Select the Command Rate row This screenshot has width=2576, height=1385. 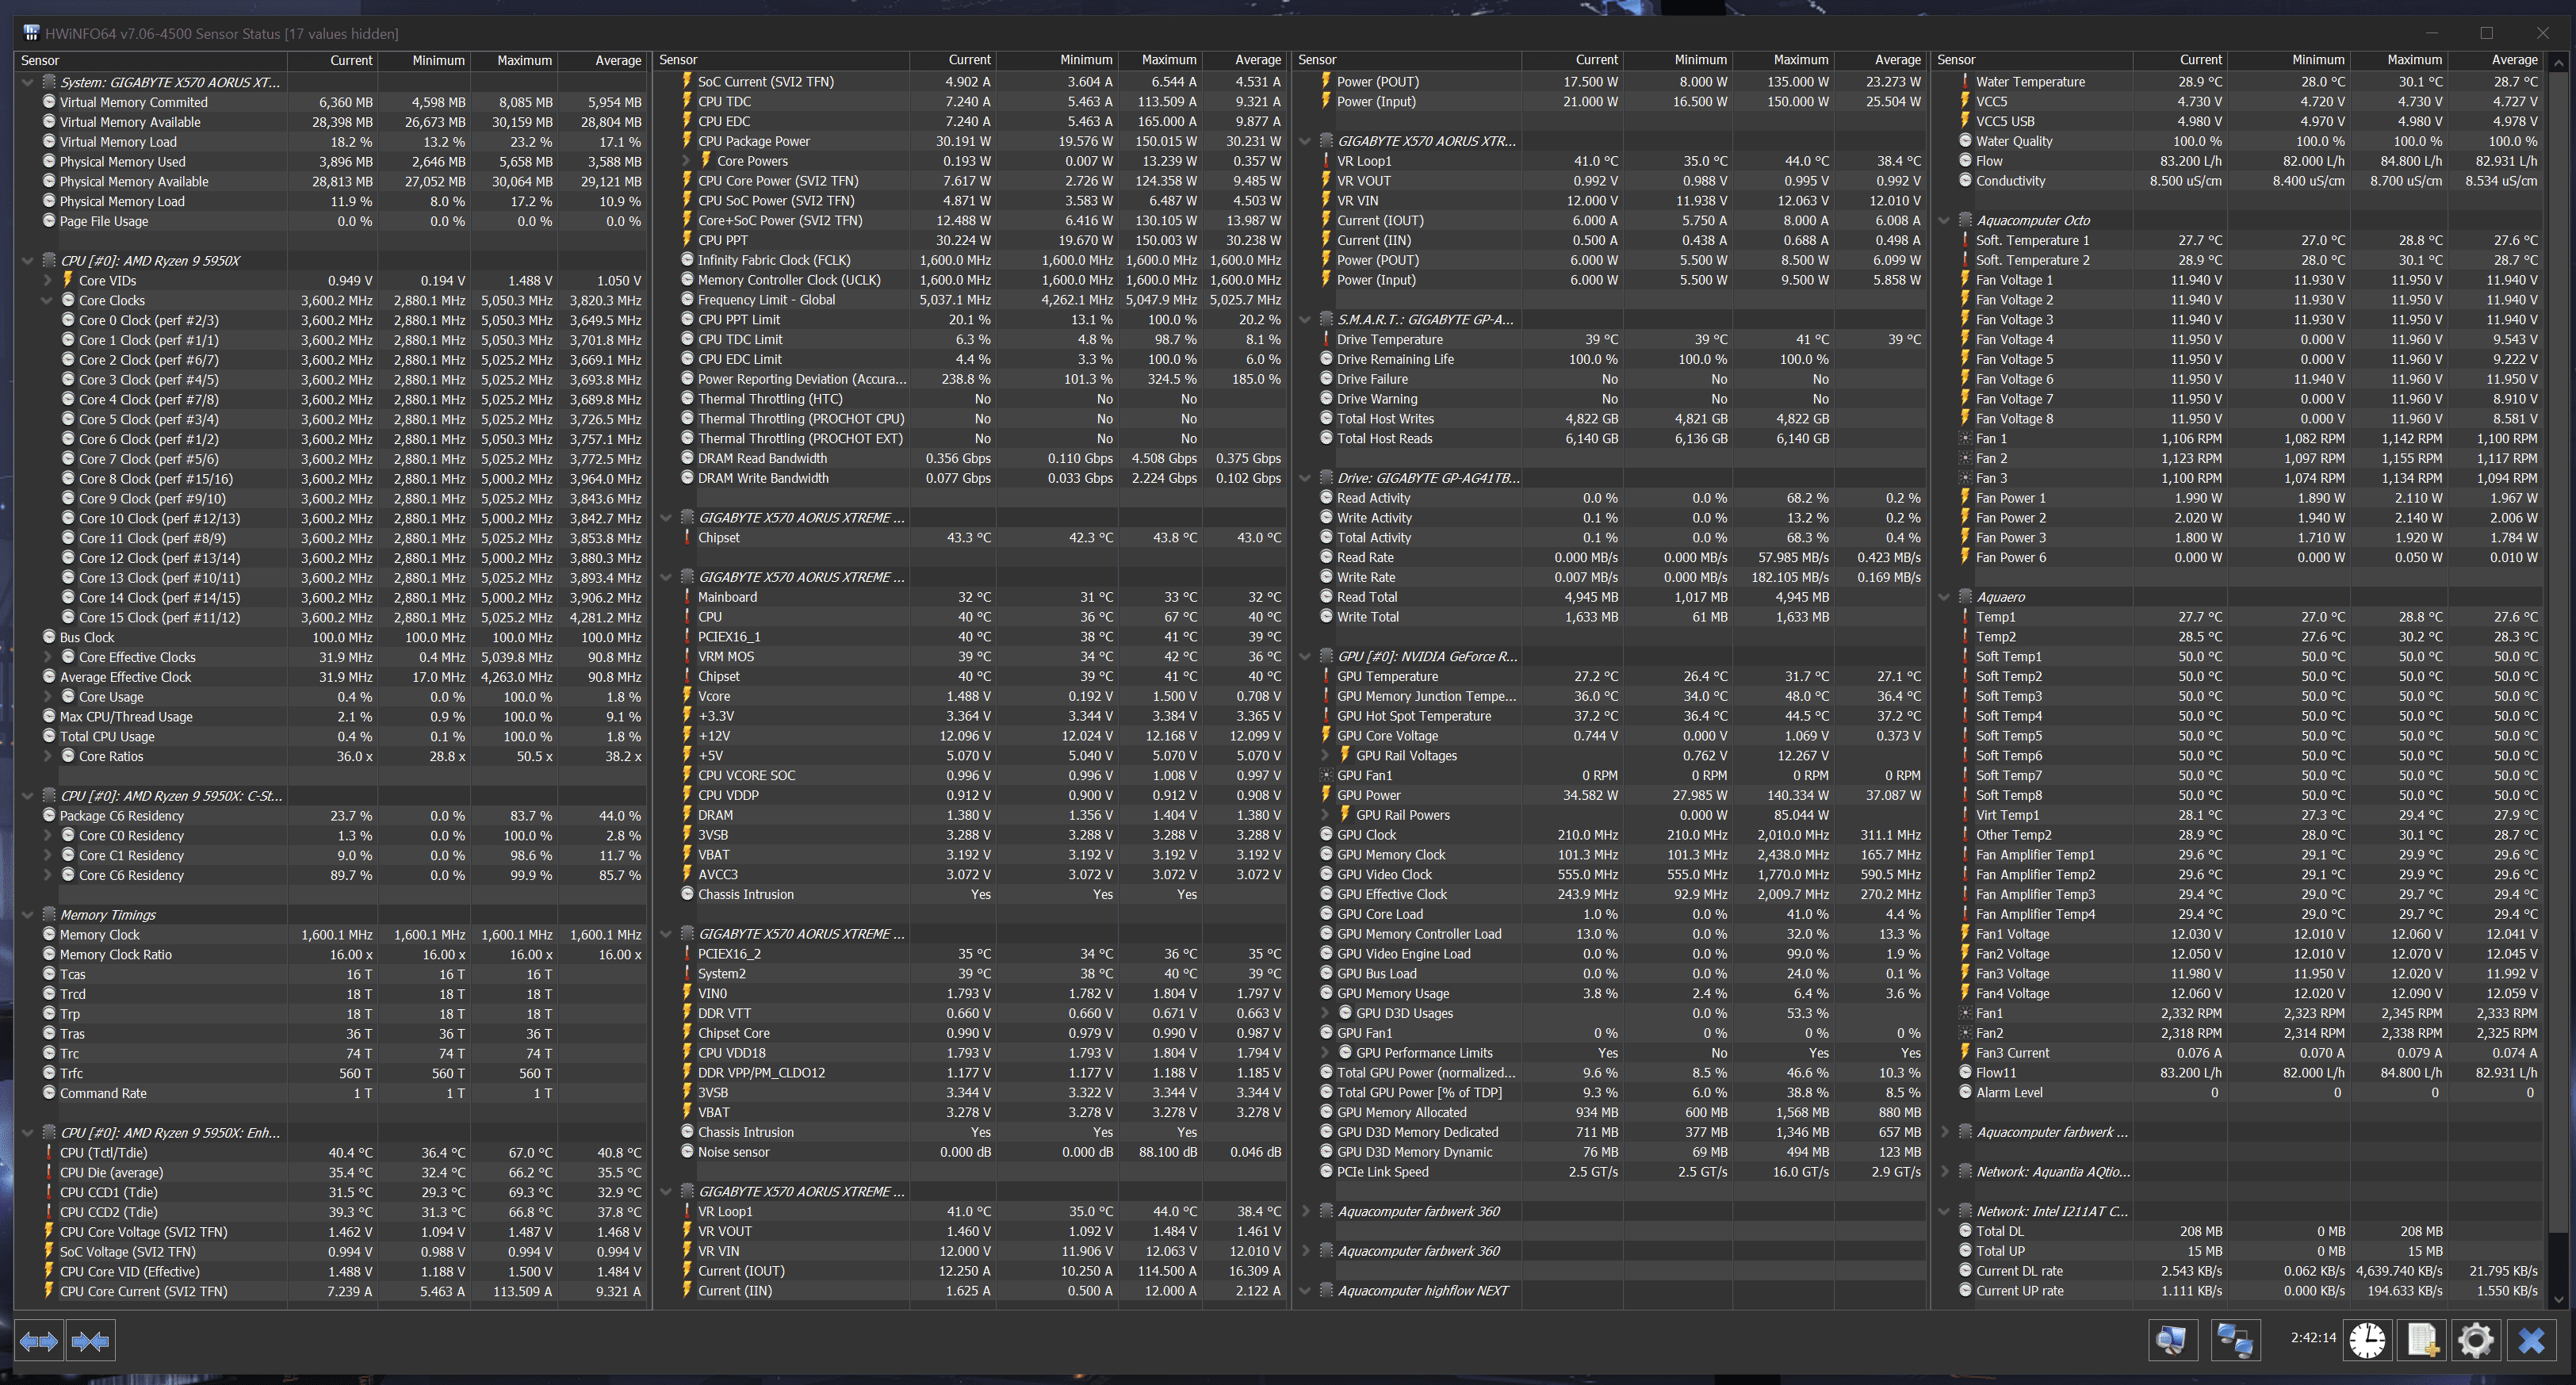click(332, 1093)
